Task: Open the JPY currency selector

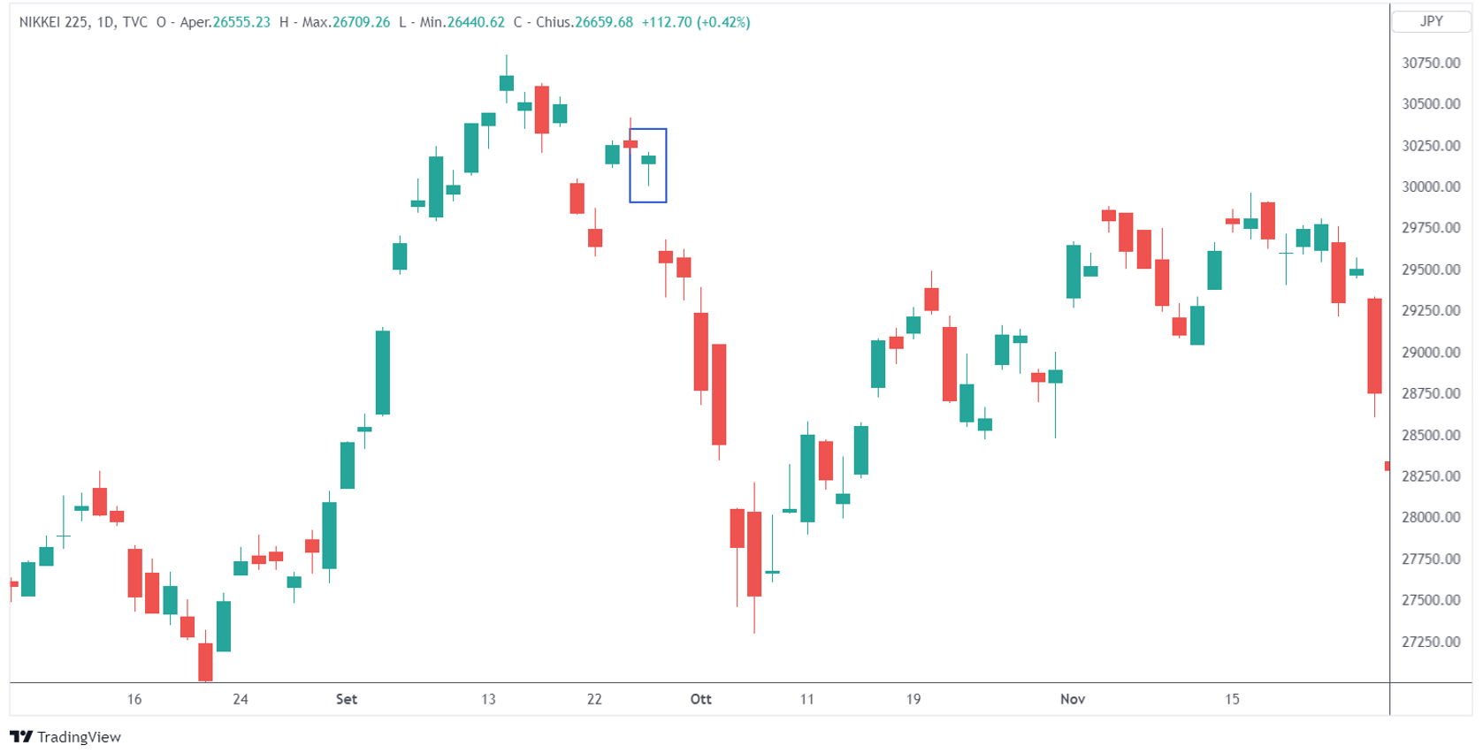Action: coord(1431,21)
